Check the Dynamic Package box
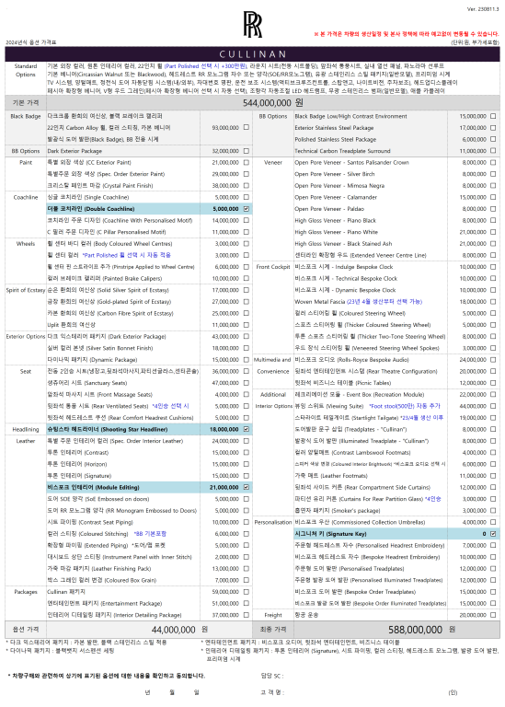Image resolution: width=505 pixels, height=707 pixels. click(x=246, y=360)
